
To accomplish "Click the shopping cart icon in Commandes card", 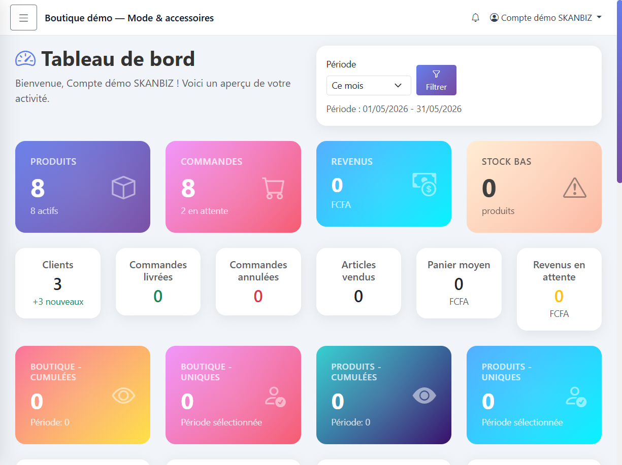I will point(273,188).
